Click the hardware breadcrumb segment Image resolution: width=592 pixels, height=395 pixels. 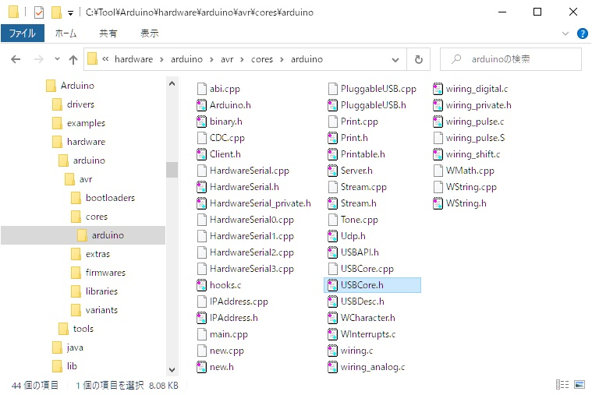[133, 59]
